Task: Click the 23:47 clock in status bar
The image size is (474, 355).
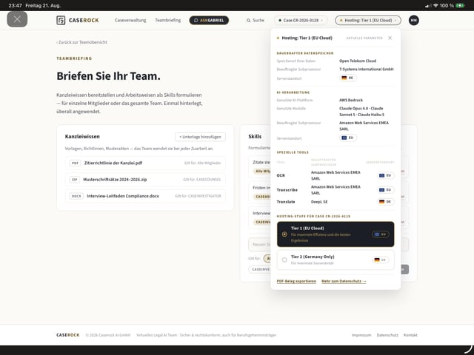Action: tap(15, 5)
